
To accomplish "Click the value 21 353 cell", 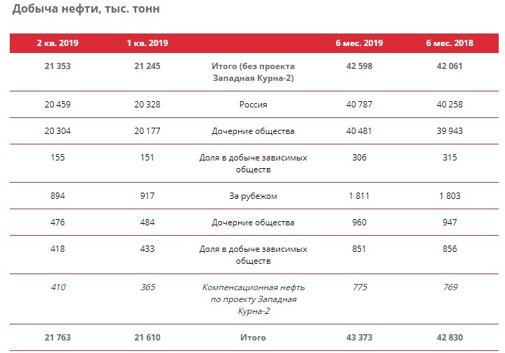I will tap(57, 66).
